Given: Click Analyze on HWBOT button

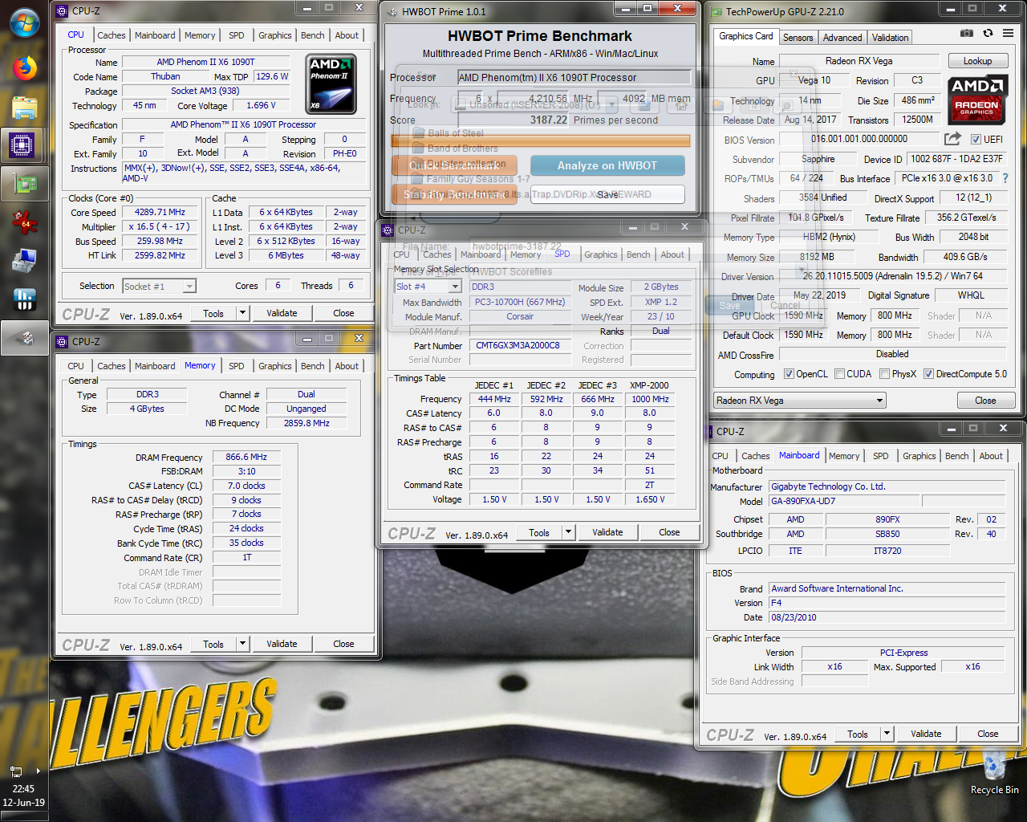Looking at the screenshot, I should (x=607, y=165).
